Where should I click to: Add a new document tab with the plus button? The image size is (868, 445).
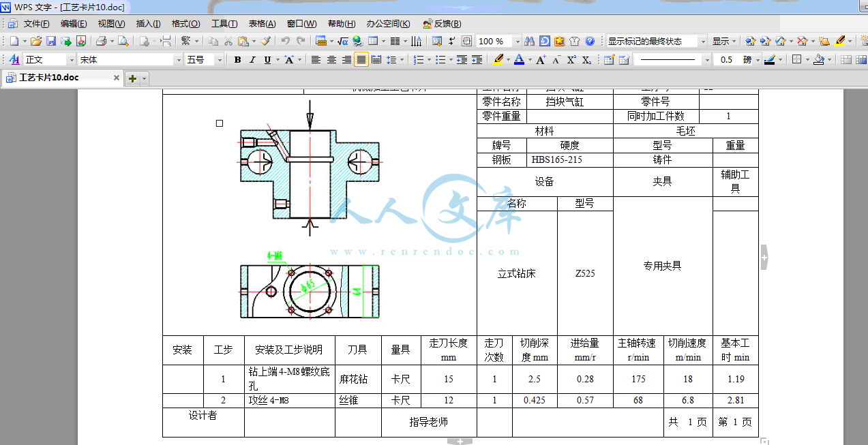coord(132,78)
